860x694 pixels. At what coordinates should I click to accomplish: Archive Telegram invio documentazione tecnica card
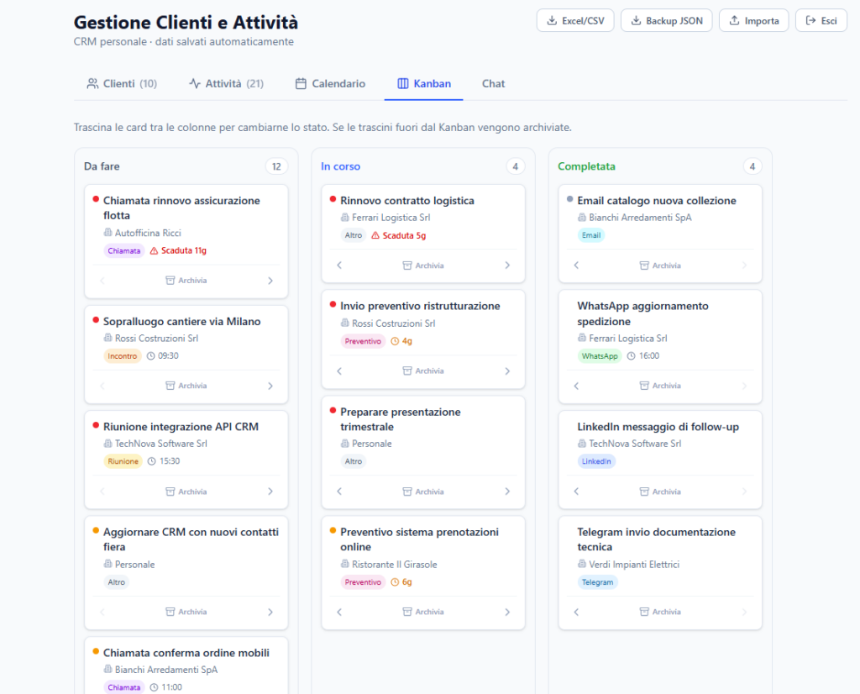(660, 612)
